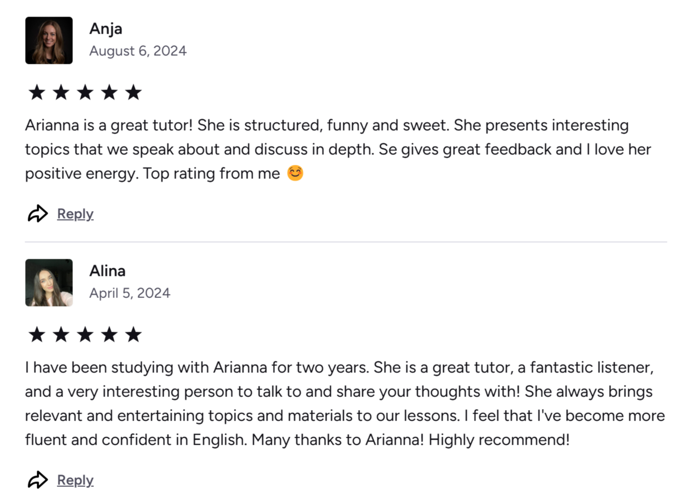The width and height of the screenshot is (678, 500).
Task: Click the reviewer name Alina
Action: (108, 271)
